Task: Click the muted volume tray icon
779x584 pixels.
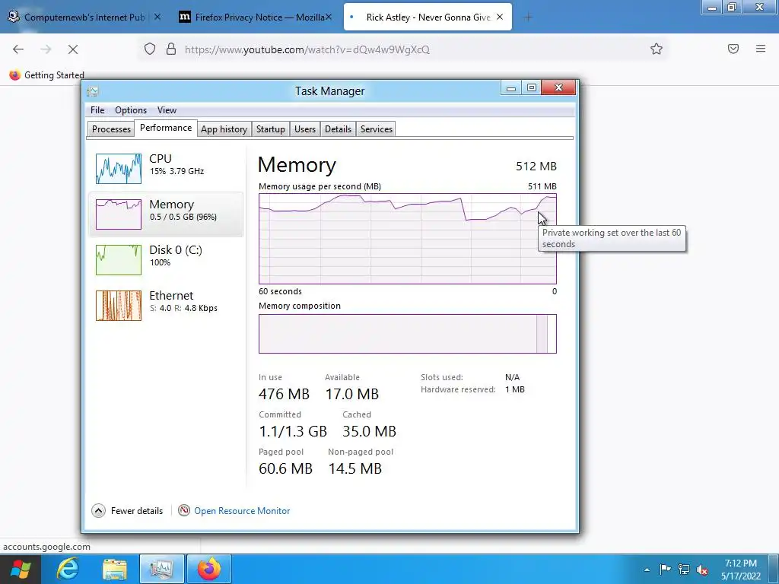Action: point(702,569)
